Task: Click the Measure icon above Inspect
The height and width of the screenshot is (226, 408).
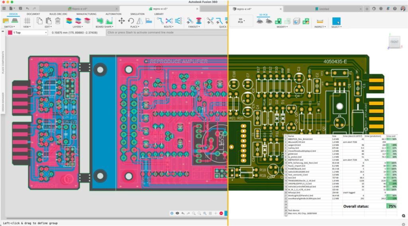Action: pyautogui.click(x=320, y=21)
